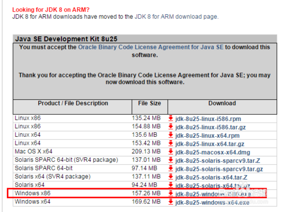
Task: Click download arrow icon for jdk-8u25-linux-x64.rpm
Action: [x=170, y=135]
